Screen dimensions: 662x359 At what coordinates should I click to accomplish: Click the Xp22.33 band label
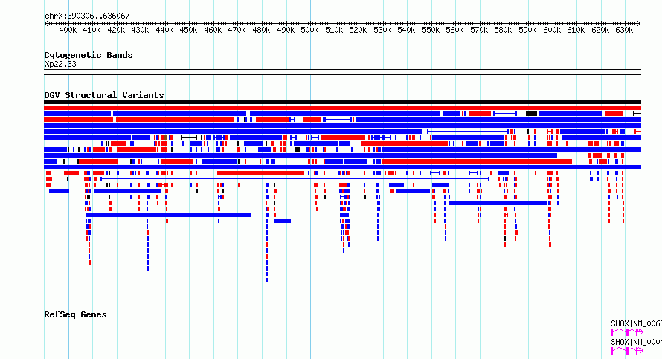(60, 65)
